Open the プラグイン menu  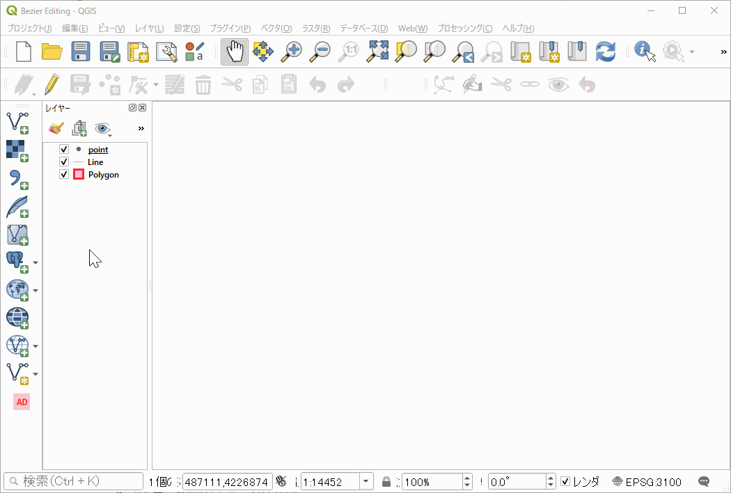230,29
